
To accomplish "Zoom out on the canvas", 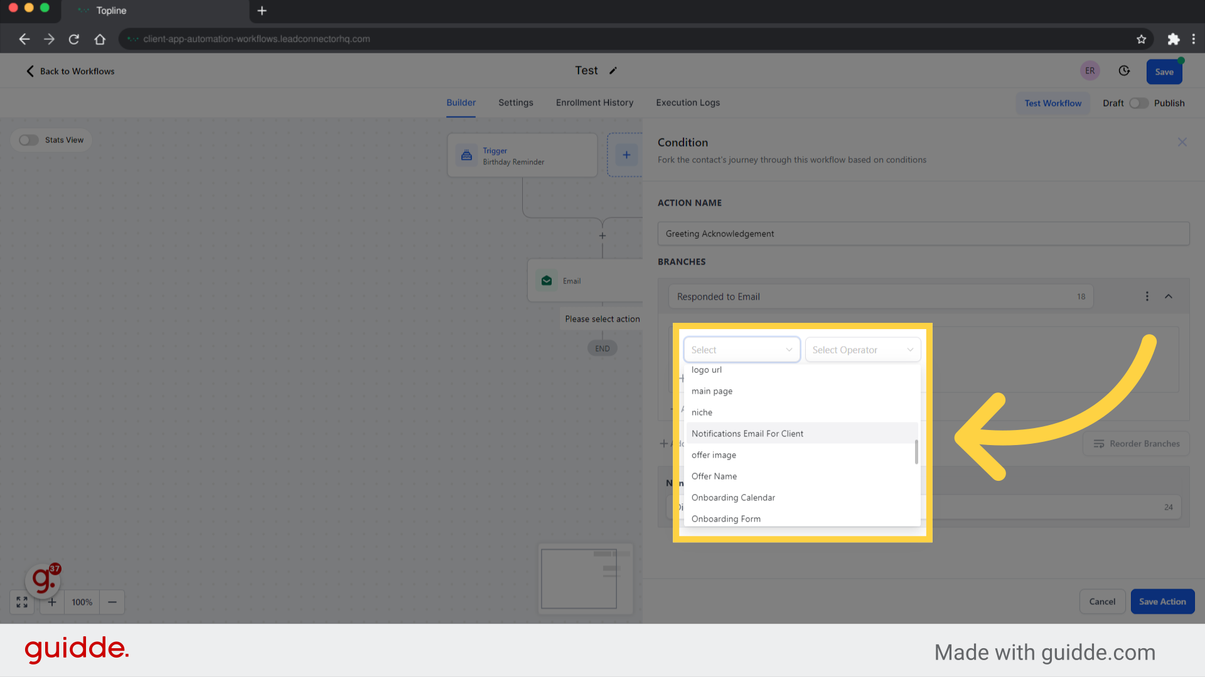I will pyautogui.click(x=112, y=602).
